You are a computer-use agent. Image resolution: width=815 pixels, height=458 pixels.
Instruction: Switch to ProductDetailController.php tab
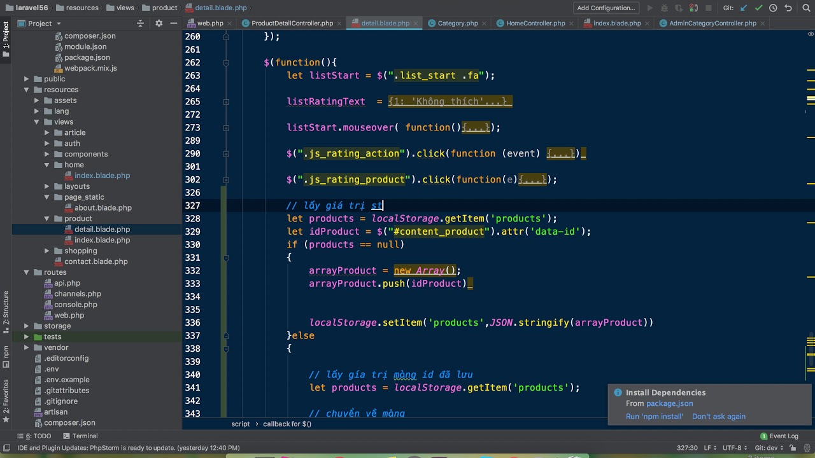point(292,23)
